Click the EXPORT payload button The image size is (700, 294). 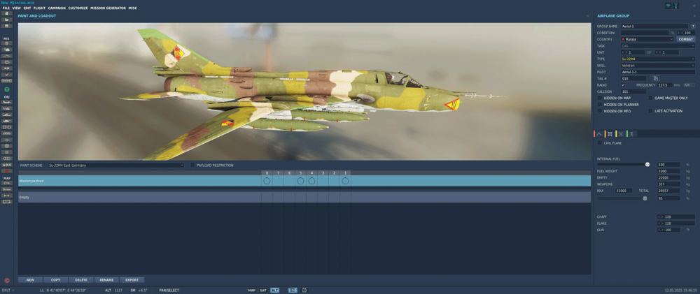(132, 280)
